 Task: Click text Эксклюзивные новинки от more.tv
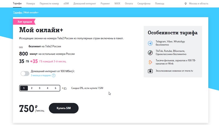pyautogui.click(x=174, y=71)
